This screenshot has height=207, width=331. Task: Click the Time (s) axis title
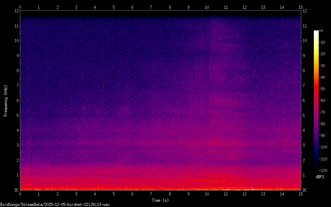(x=160, y=200)
